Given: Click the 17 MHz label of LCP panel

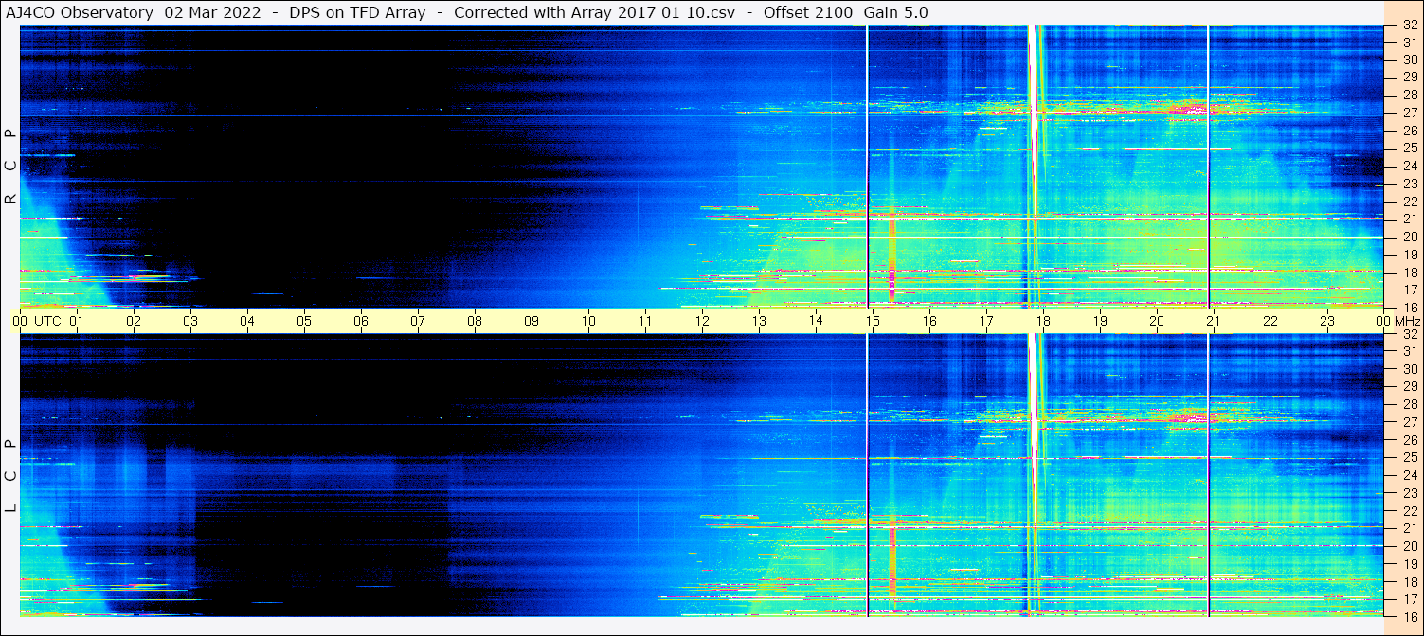Looking at the screenshot, I should 1409,599.
